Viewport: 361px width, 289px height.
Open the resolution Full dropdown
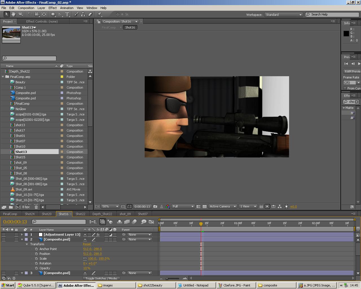click(183, 207)
